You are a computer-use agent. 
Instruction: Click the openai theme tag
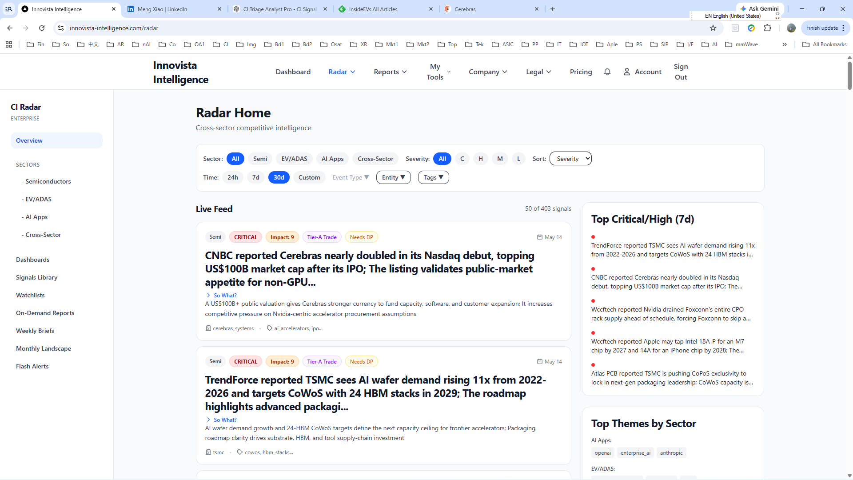pos(602,452)
